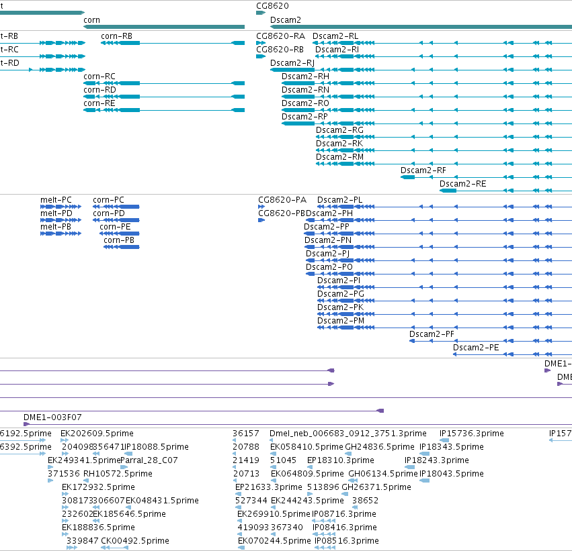Click corn-PE protein feature
Screen dimensions: 572x551
(x=116, y=228)
